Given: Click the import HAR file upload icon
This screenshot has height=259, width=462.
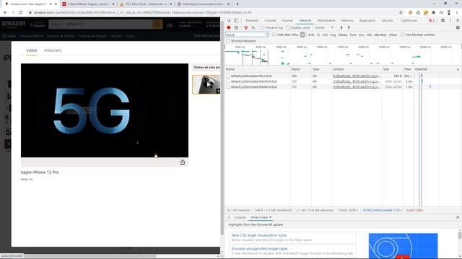Looking at the screenshot, I should 341,27.
